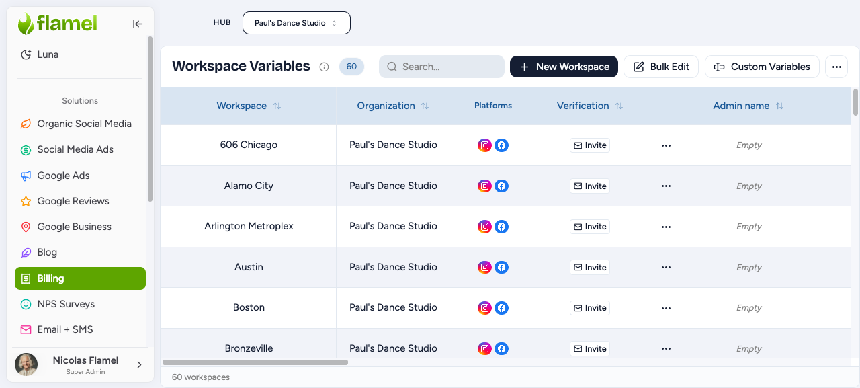Click Nicolas Flamel profile avatar
This screenshot has height=388, width=860.
26,364
